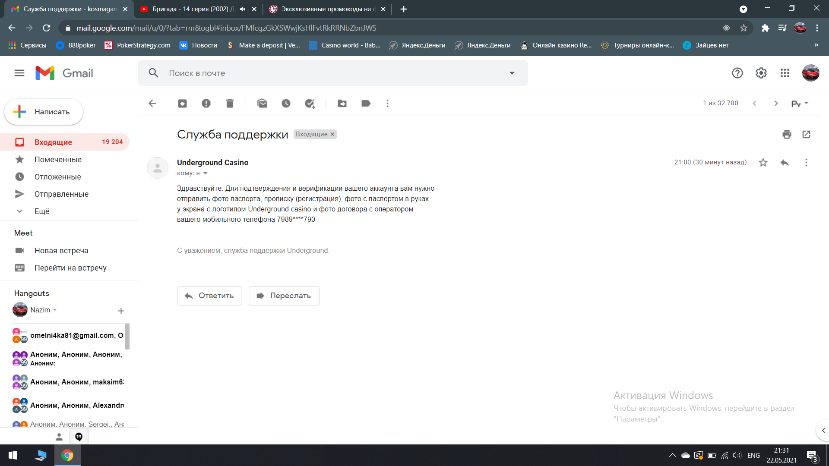Open the Входящие inbox folder
Image resolution: width=829 pixels, height=466 pixels.
coord(65,142)
